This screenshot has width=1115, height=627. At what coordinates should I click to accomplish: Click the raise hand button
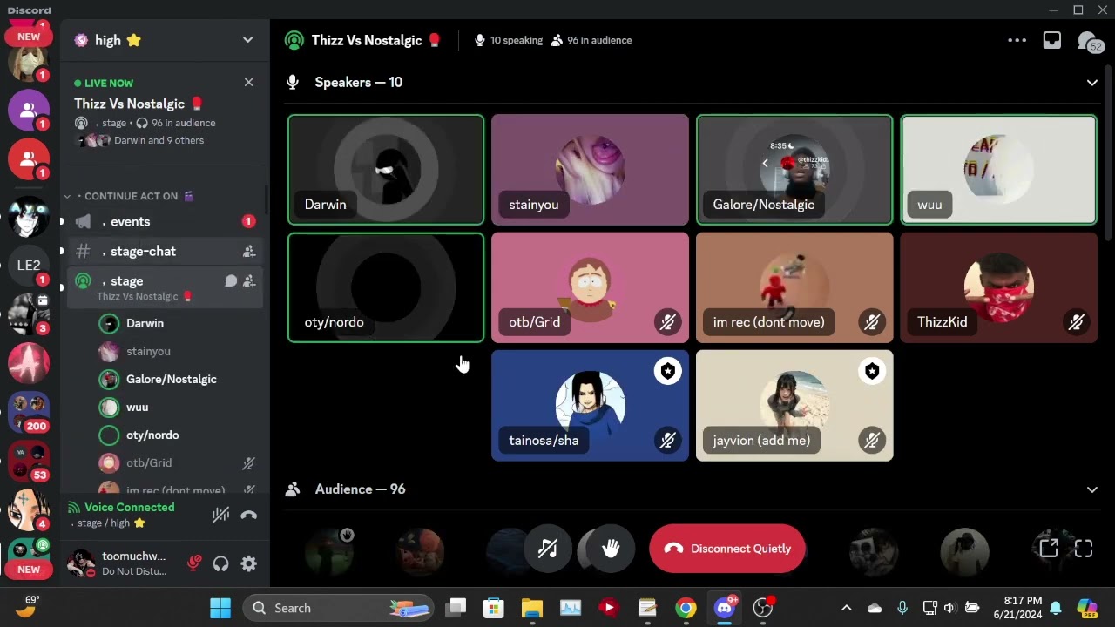point(611,549)
